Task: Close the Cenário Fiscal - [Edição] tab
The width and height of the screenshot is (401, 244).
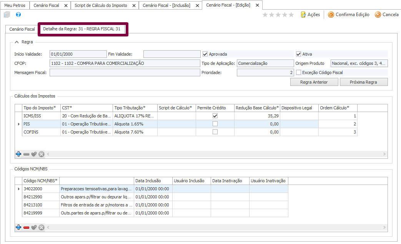Action: (x=257, y=5)
